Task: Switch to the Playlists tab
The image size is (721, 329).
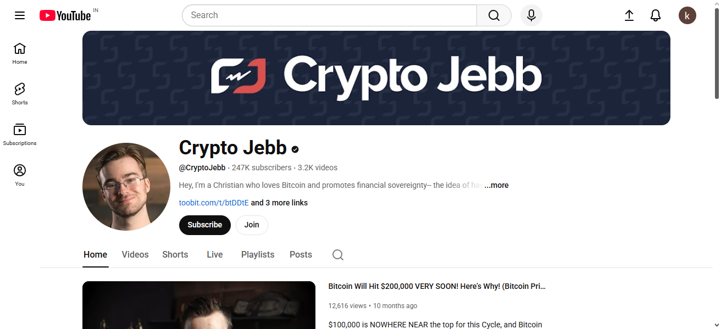Action: (258, 255)
